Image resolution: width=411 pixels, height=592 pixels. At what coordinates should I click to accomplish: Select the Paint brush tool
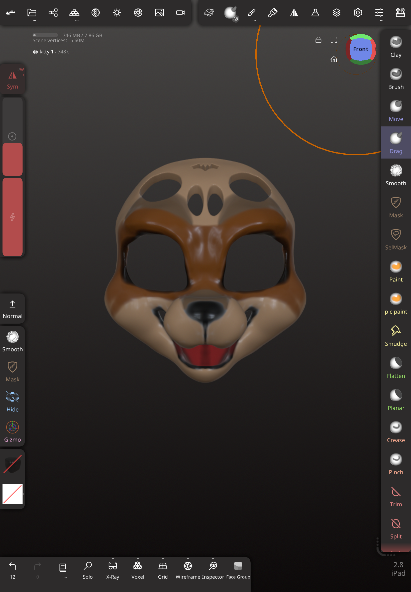tap(395, 272)
